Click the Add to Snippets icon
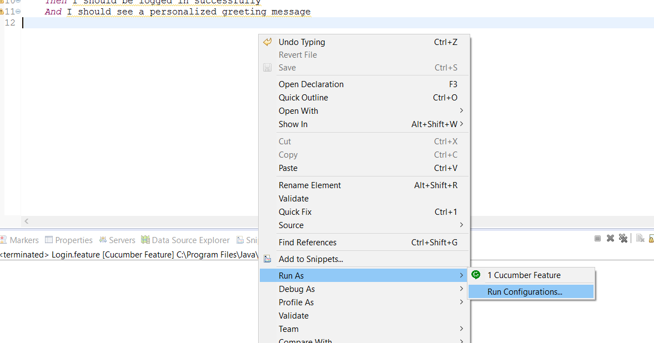Image resolution: width=654 pixels, height=343 pixels. point(267,259)
